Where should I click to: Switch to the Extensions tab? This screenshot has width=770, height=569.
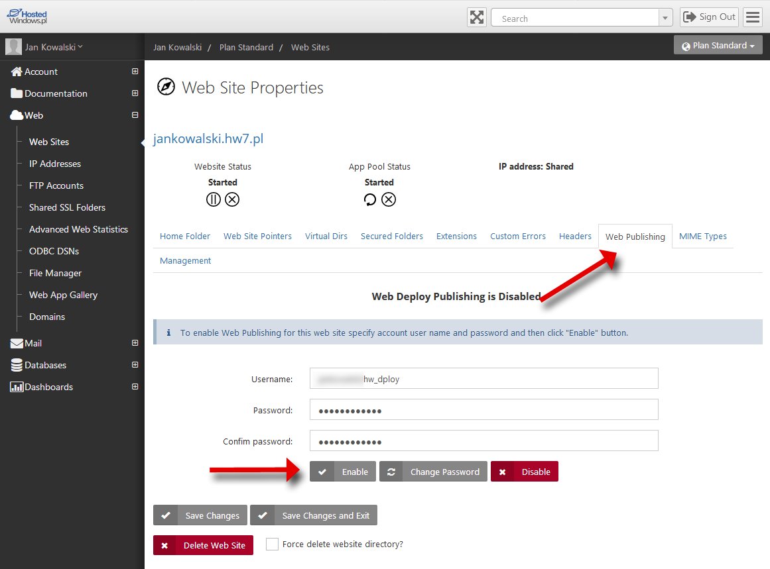coord(457,236)
